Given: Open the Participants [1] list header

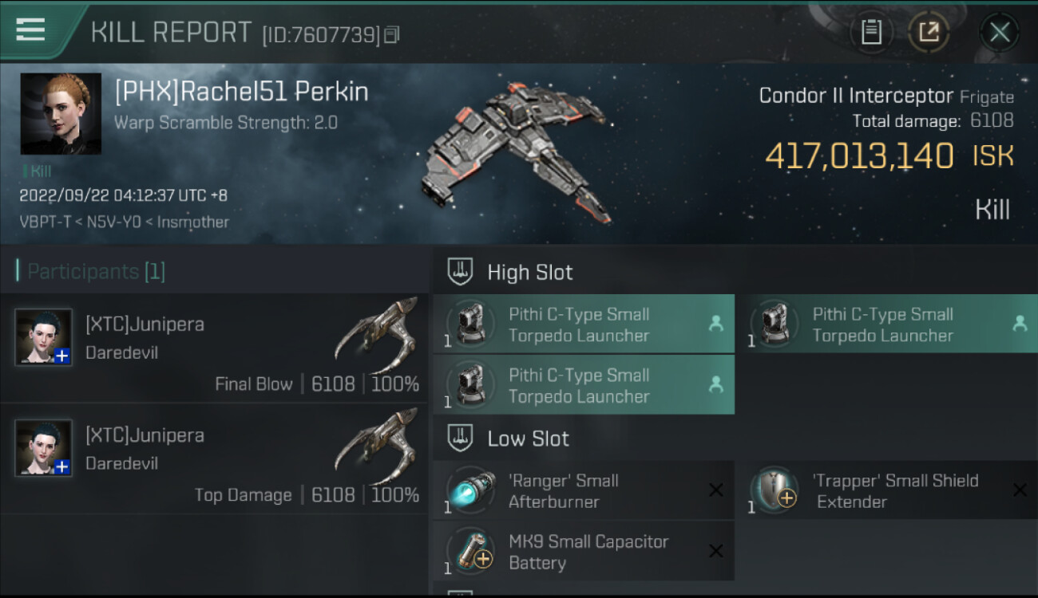Looking at the screenshot, I should [96, 272].
